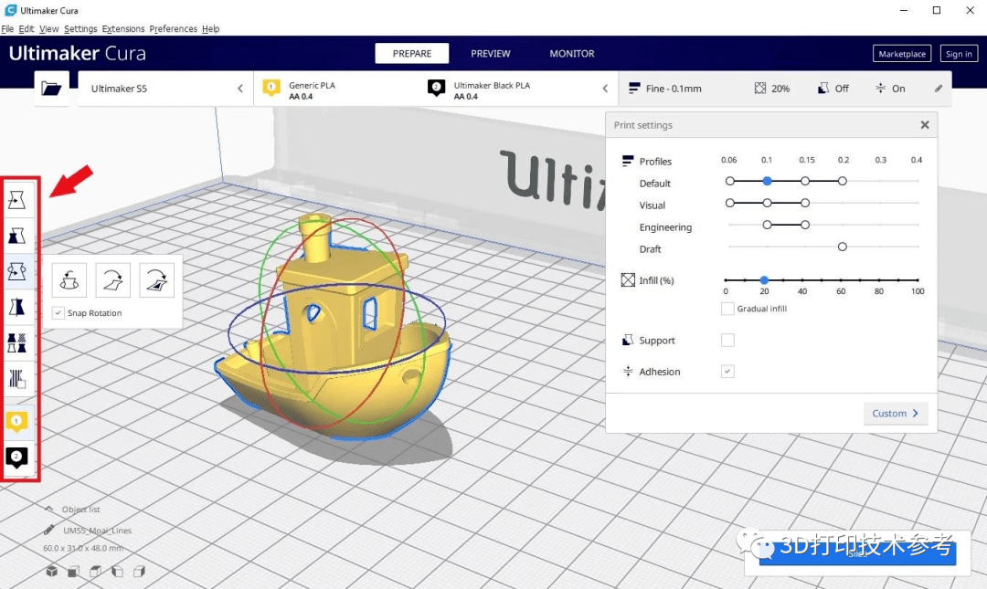This screenshot has height=589, width=987.
Task: Switch to the PREVIEW stage tab
Action: tap(491, 54)
